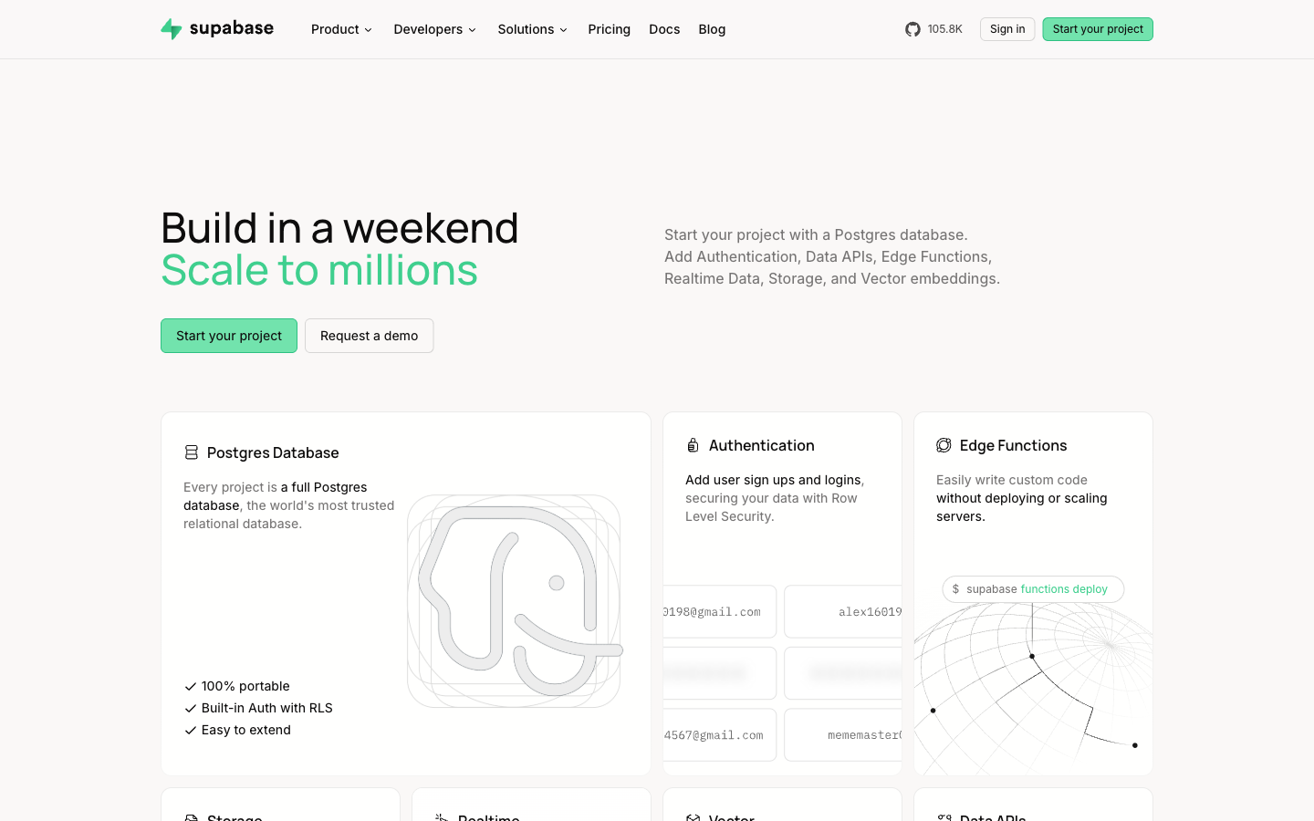Open the Postgres Database card title
This screenshot has width=1314, height=821.
click(x=273, y=452)
